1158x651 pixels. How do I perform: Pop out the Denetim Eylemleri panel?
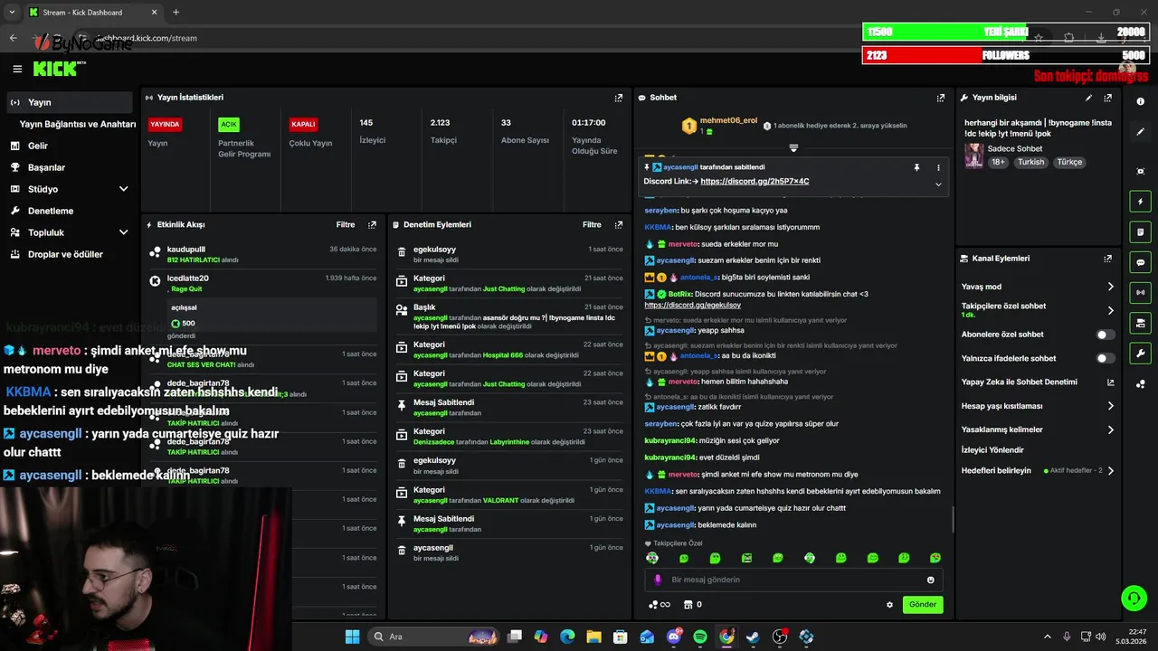click(619, 225)
